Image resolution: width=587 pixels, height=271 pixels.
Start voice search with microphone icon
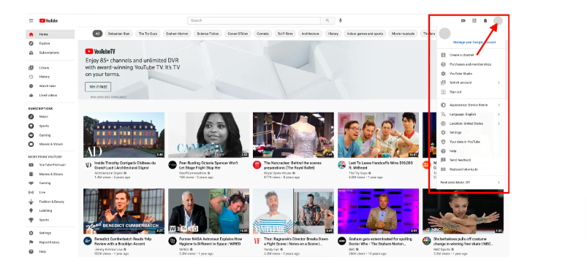pos(341,20)
